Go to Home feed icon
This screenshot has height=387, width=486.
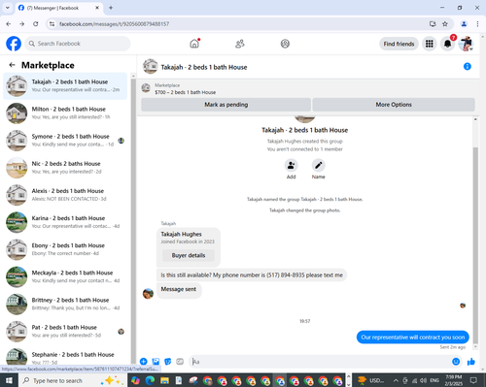point(194,44)
